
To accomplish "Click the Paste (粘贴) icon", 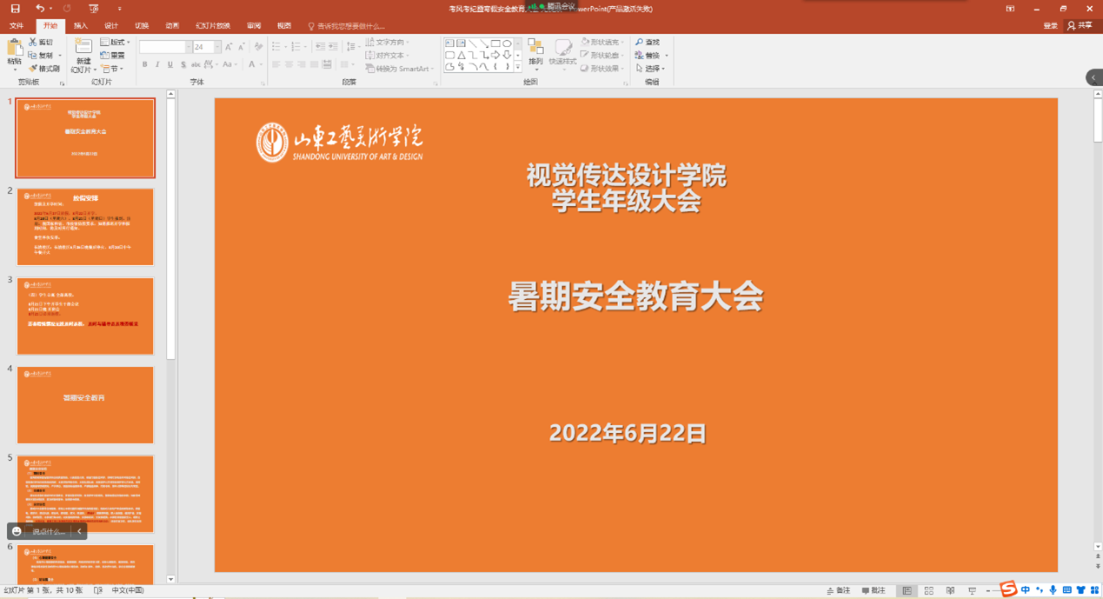I will (x=14, y=50).
